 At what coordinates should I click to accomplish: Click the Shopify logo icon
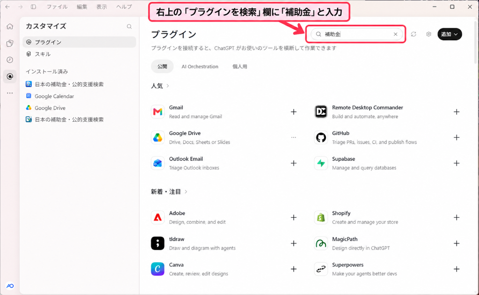coord(321,217)
